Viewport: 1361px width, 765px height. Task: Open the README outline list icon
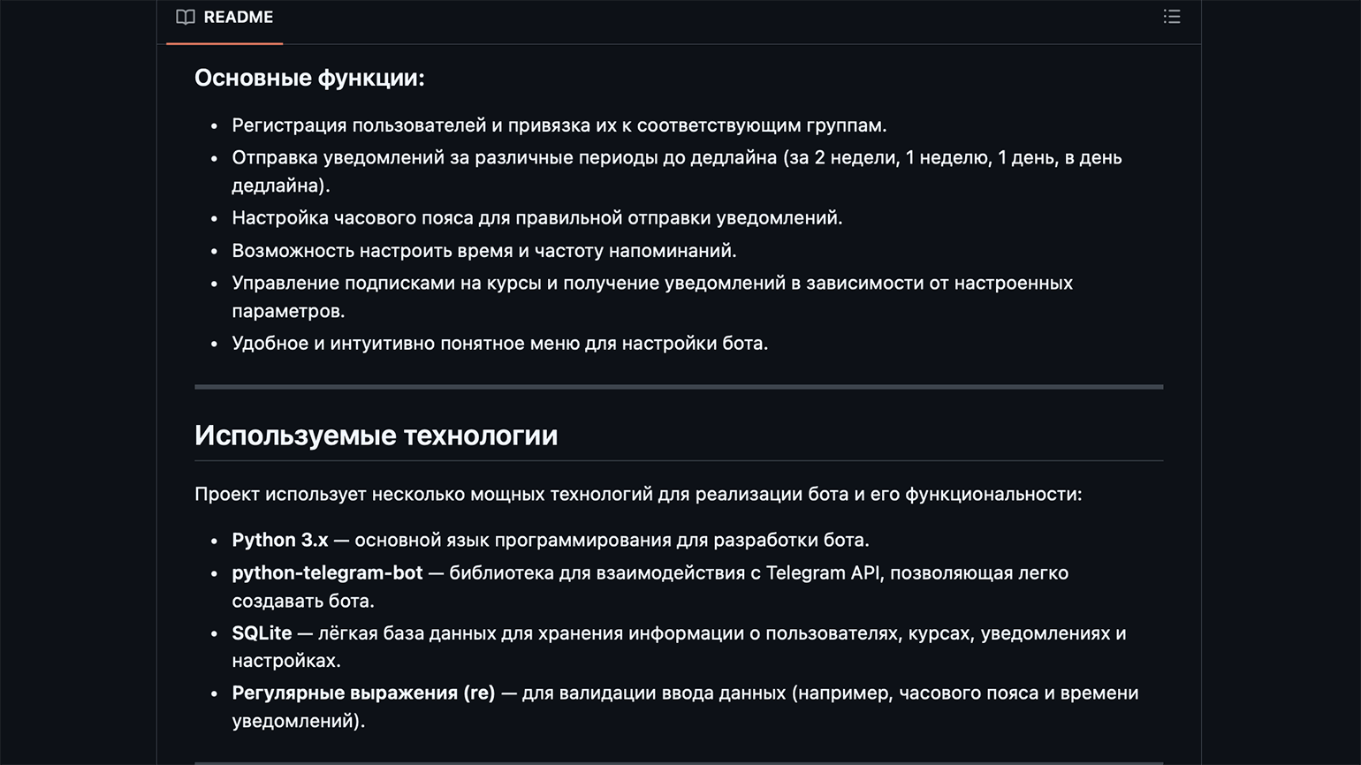pos(1172,17)
